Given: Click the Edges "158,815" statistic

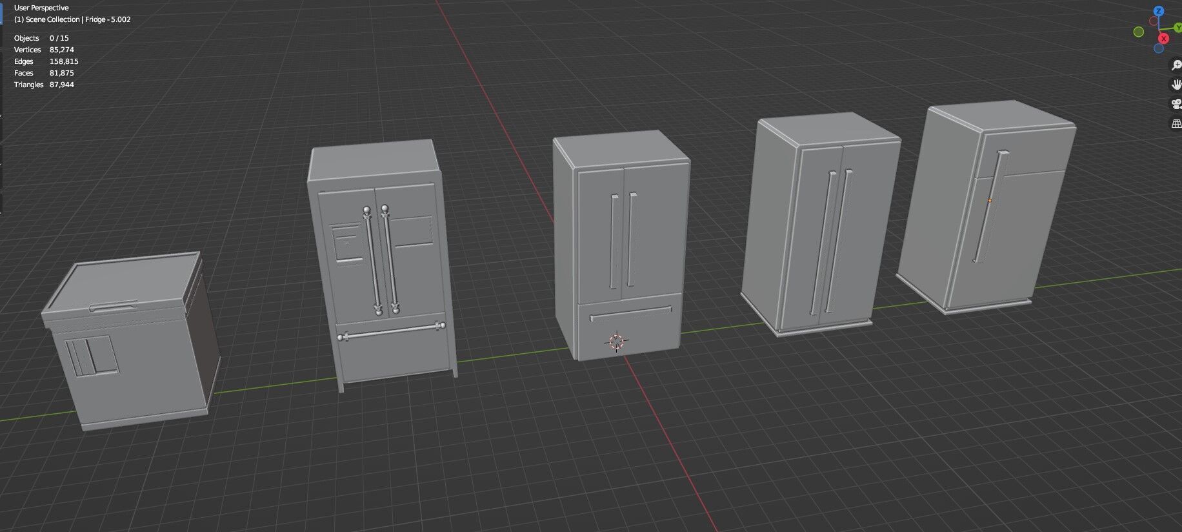Looking at the screenshot, I should point(64,61).
